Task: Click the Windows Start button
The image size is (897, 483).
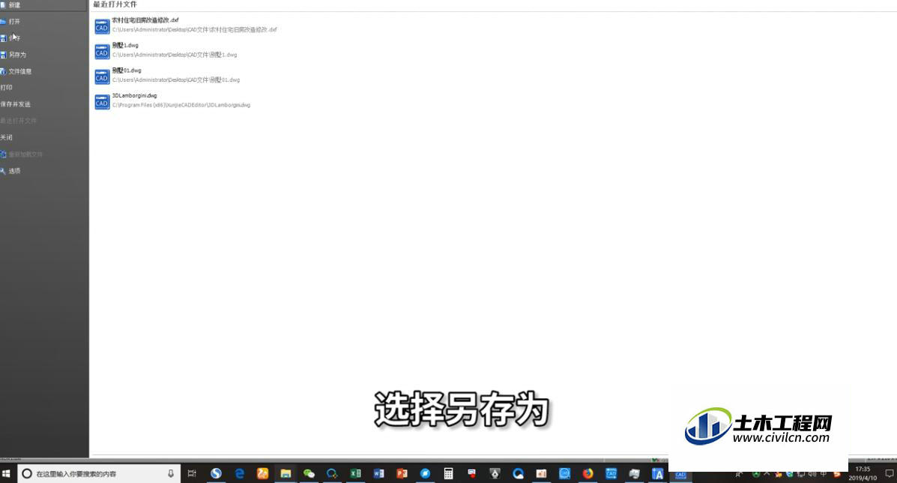Action: [6, 474]
